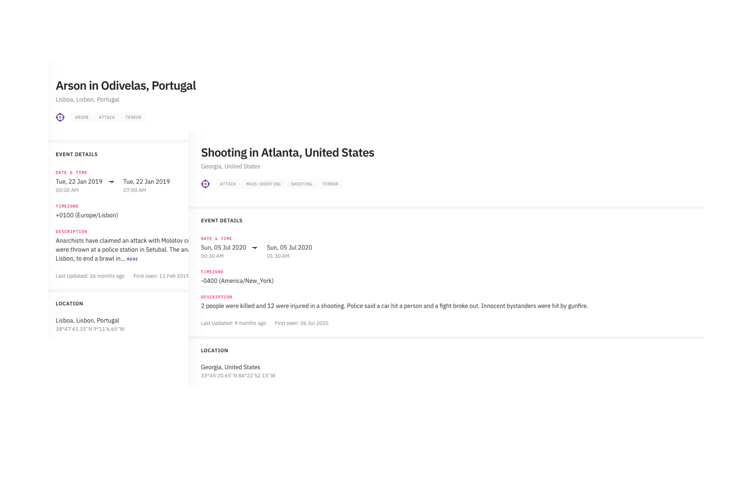Click the America/New_York timezone value
Screen dimensions: 739x482
tap(237, 281)
